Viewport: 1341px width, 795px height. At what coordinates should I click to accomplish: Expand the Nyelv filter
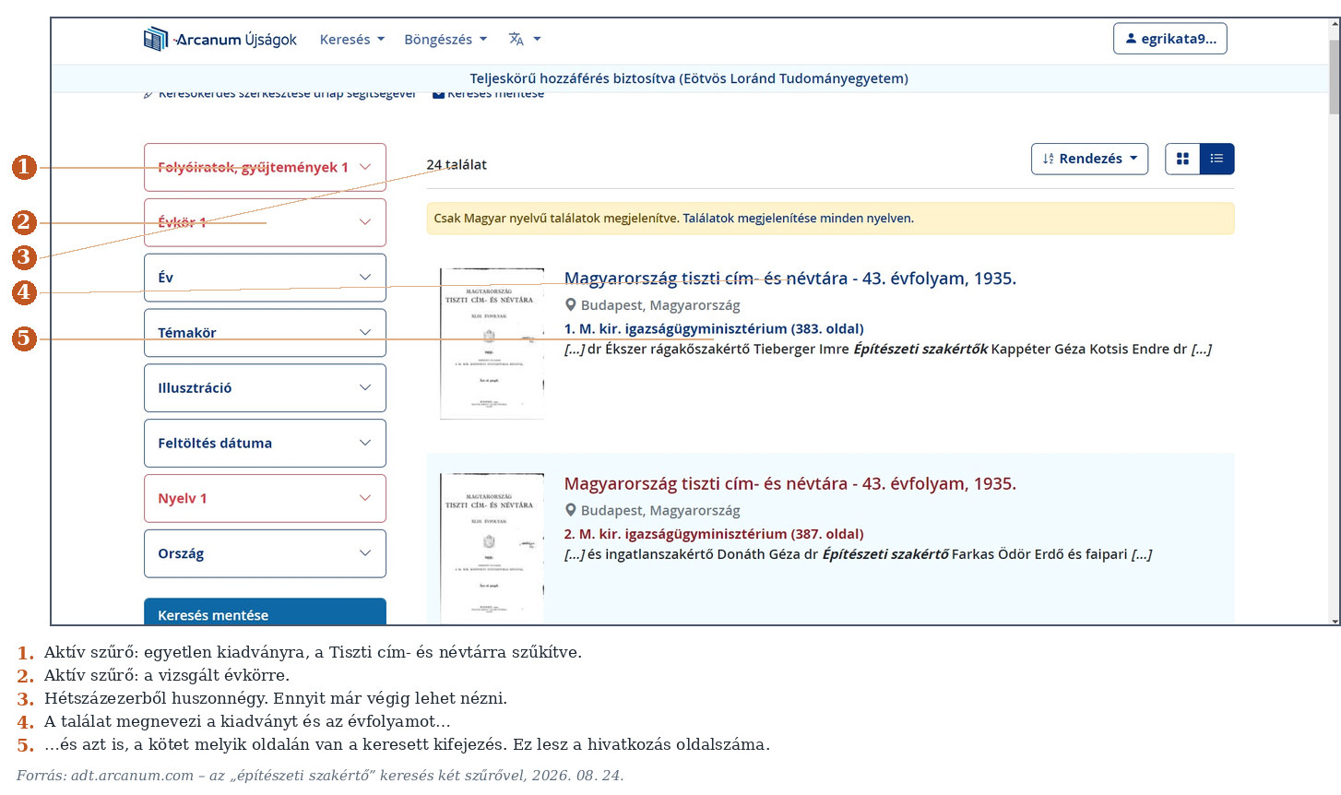[265, 499]
